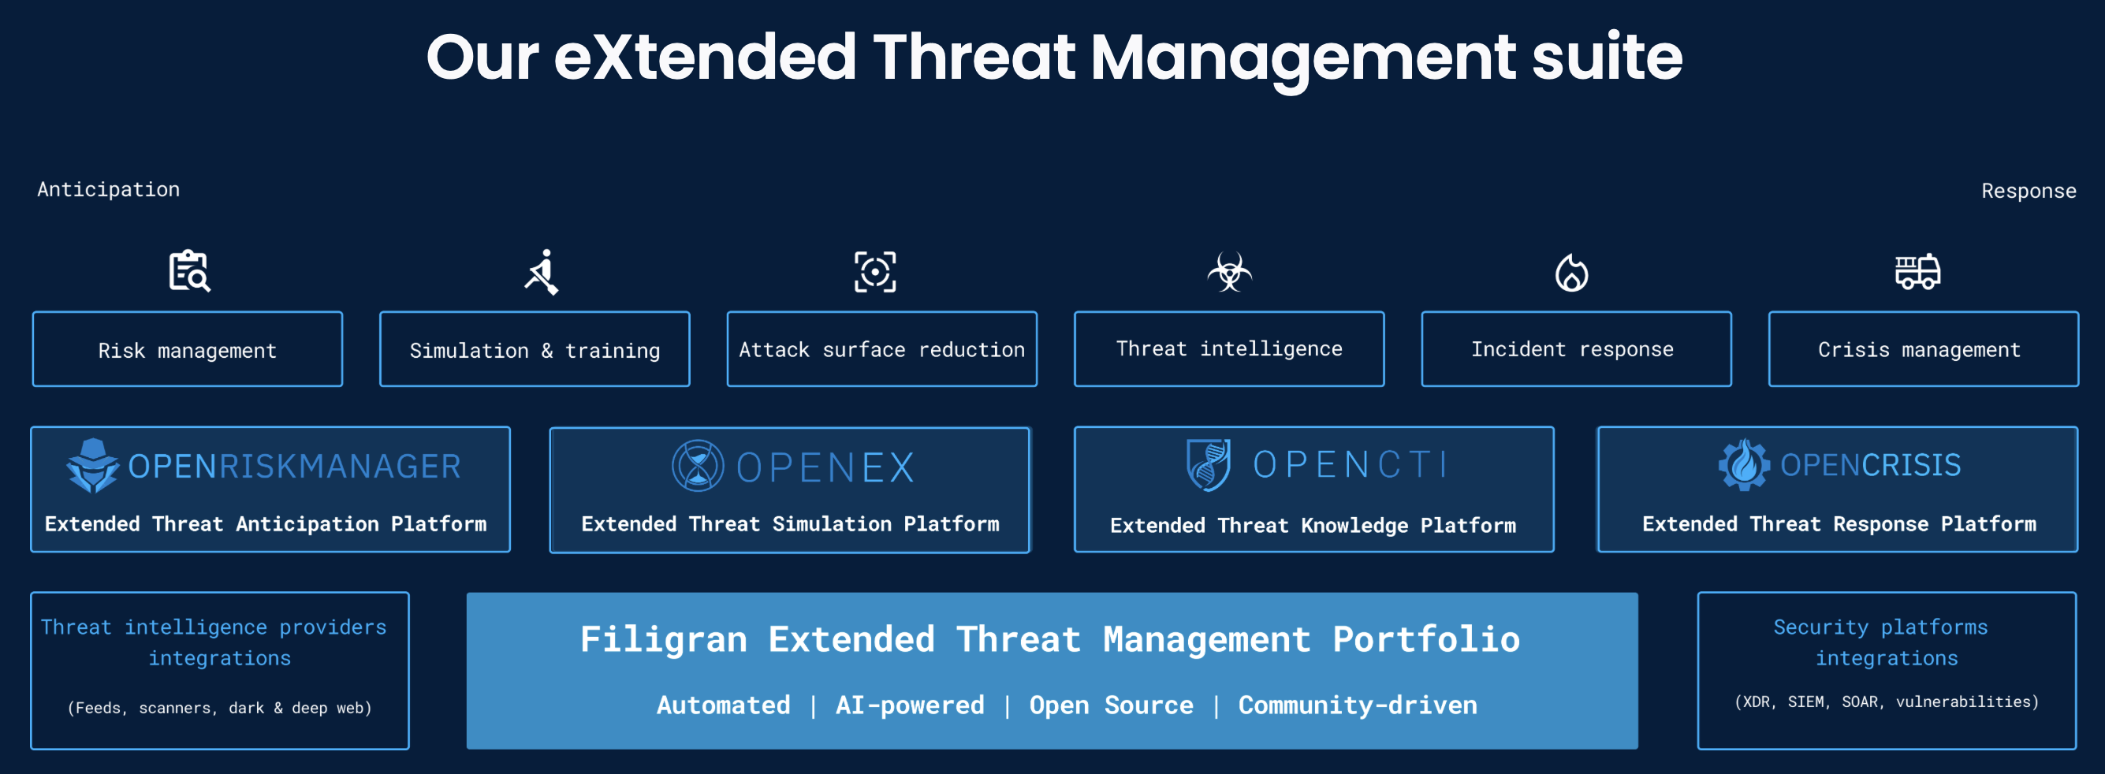This screenshot has height=774, width=2105.
Task: Select the Extended Threat Knowledge Platform panel
Action: tap(1312, 489)
